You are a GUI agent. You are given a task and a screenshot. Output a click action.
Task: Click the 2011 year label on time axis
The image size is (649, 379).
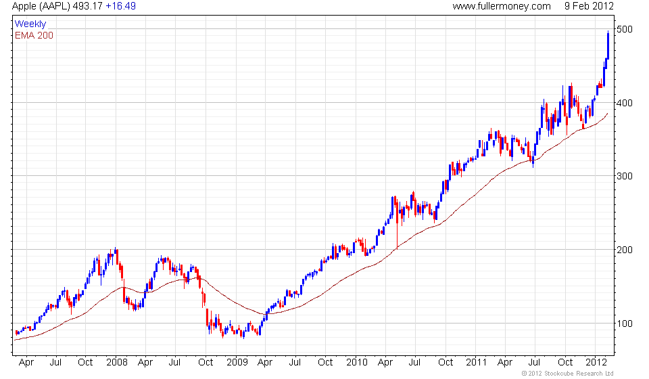pyautogui.click(x=476, y=363)
